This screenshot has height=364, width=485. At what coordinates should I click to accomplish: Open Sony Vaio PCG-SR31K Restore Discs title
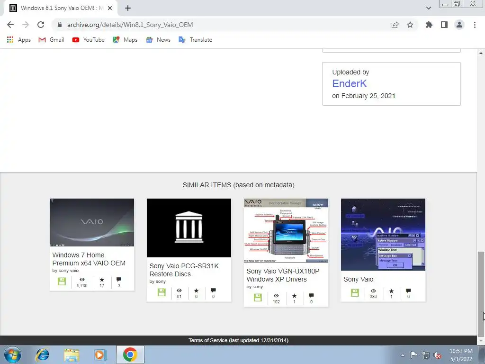coord(184,270)
